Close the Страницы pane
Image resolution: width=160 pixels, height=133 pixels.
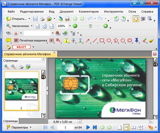tap(43, 59)
